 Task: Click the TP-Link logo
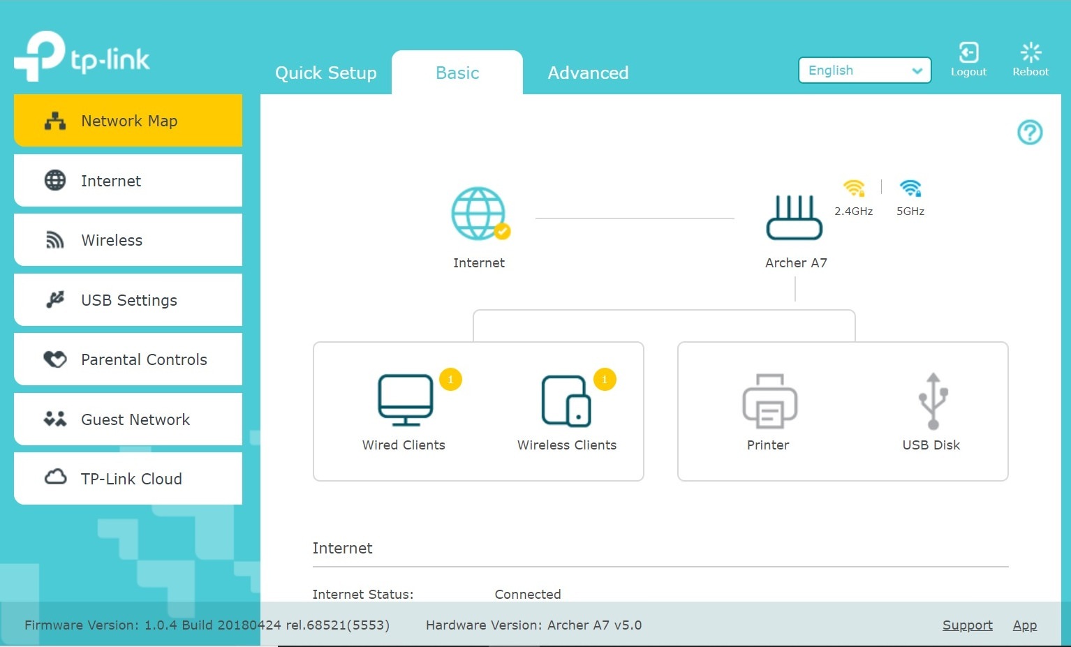coord(82,56)
